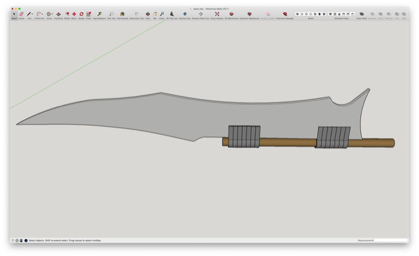Select last Standard Views icon

[x=352, y=14]
